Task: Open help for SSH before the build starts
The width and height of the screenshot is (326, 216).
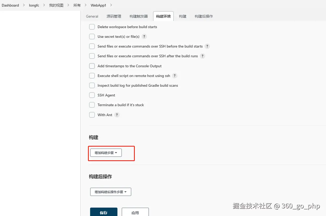Action: point(207,46)
